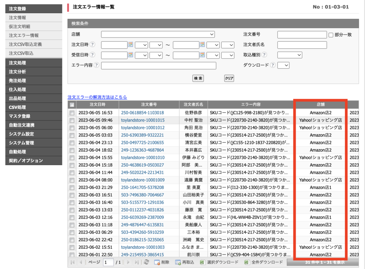This screenshot has width=365, height=269.
Task: Open 受信日時 end minute dropdown
Action: 228,55
